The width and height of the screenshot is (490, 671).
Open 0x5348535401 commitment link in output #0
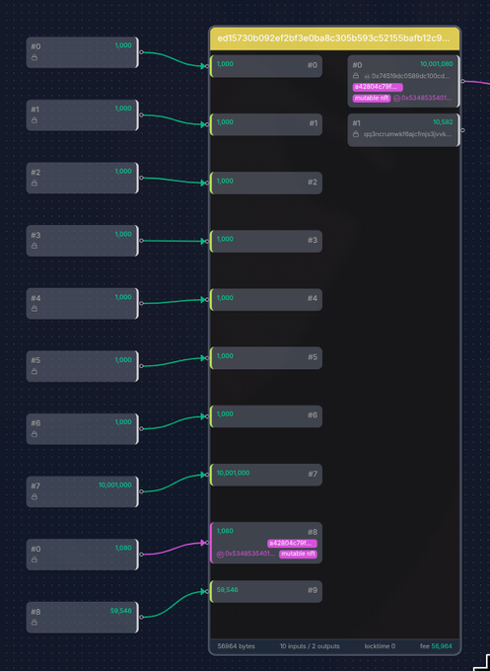pos(426,98)
